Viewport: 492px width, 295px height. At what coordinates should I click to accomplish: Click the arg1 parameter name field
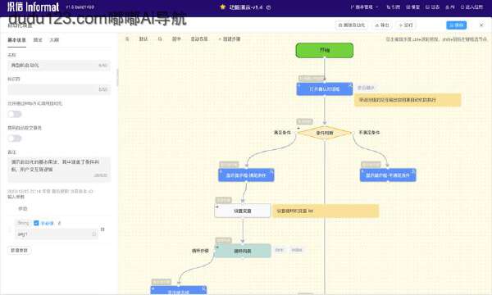(57, 234)
